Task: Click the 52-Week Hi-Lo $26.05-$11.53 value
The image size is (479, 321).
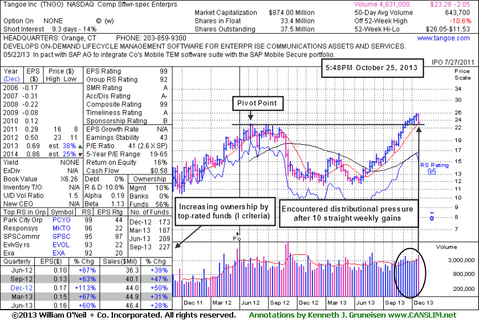Action: (x=448, y=29)
